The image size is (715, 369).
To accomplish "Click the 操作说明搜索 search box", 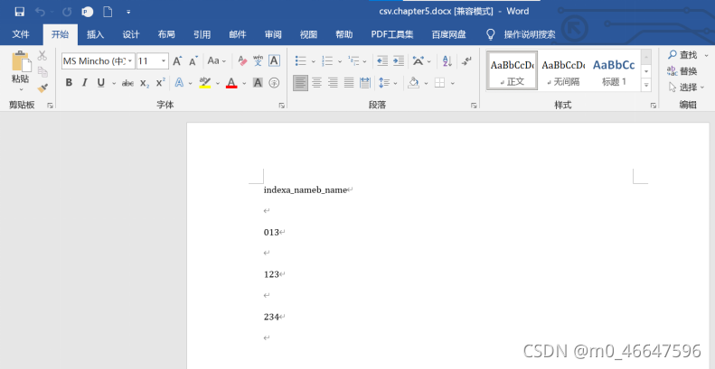I will (x=530, y=34).
